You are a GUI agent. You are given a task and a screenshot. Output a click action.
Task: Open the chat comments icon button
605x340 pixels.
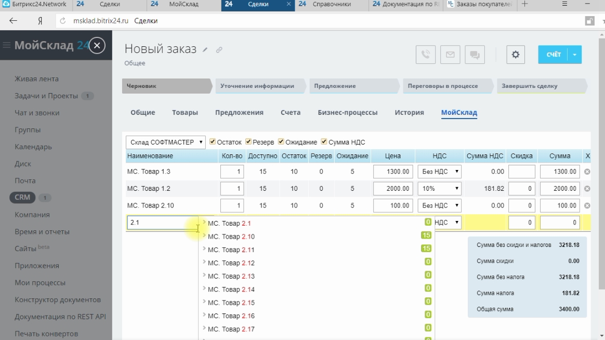pyautogui.click(x=475, y=55)
